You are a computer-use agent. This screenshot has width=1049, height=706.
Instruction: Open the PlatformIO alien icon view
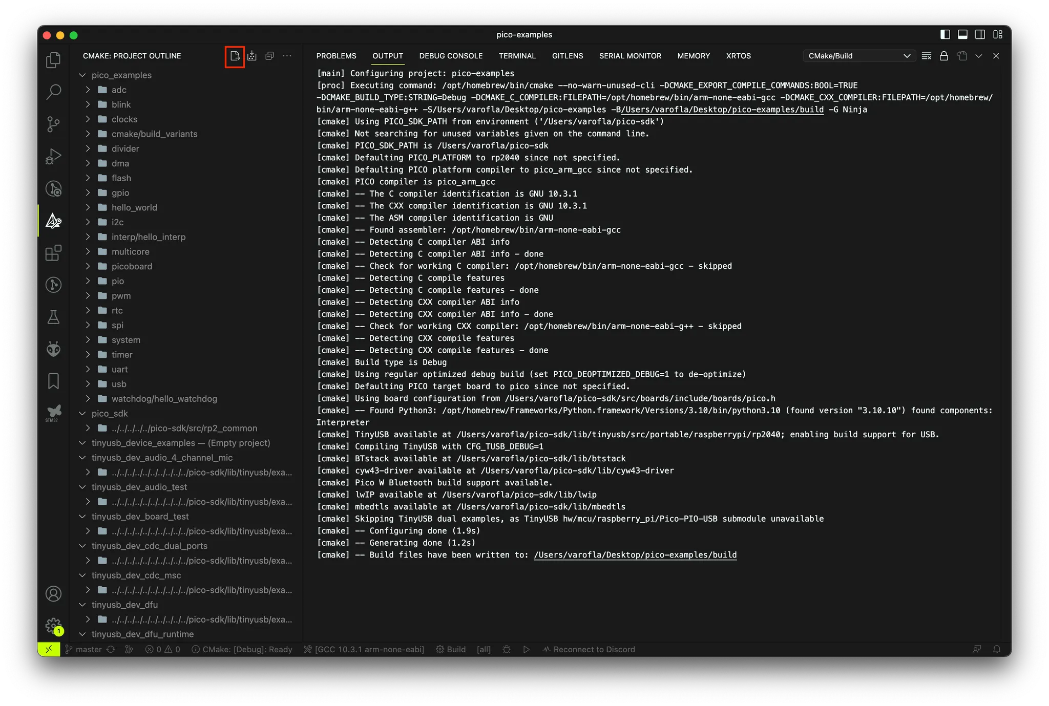click(x=53, y=349)
